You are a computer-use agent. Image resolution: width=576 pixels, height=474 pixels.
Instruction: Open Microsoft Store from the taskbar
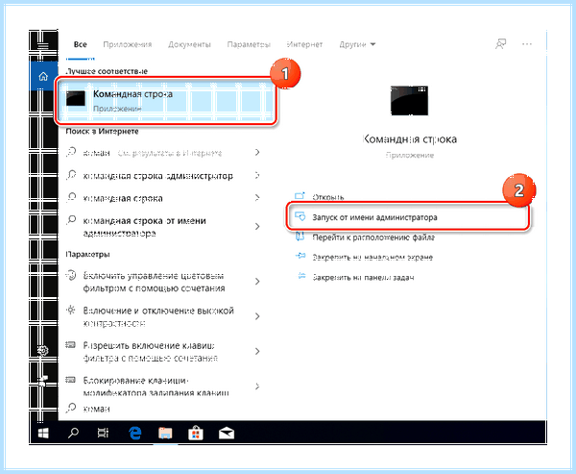pos(196,434)
